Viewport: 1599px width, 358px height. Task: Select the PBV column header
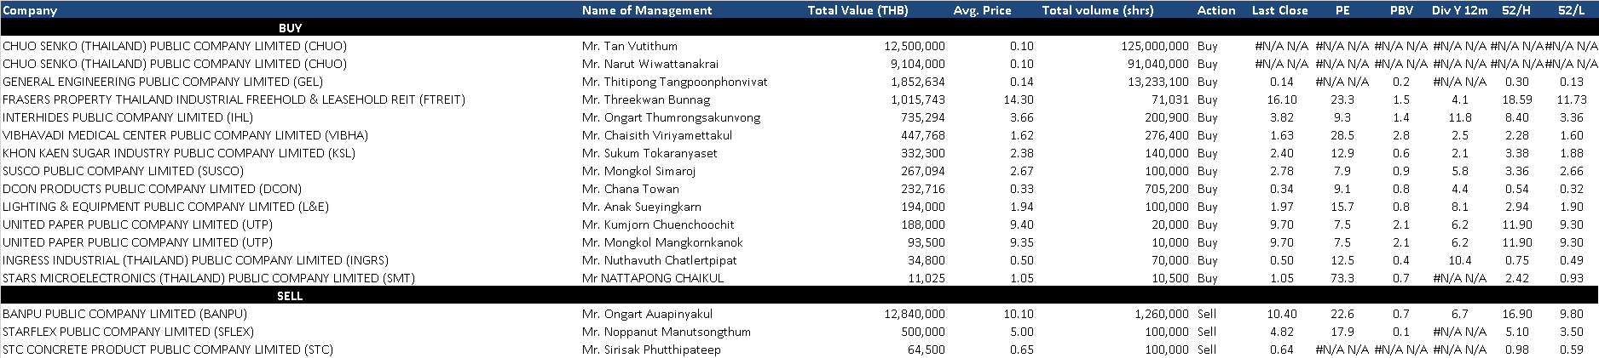pyautogui.click(x=1401, y=10)
